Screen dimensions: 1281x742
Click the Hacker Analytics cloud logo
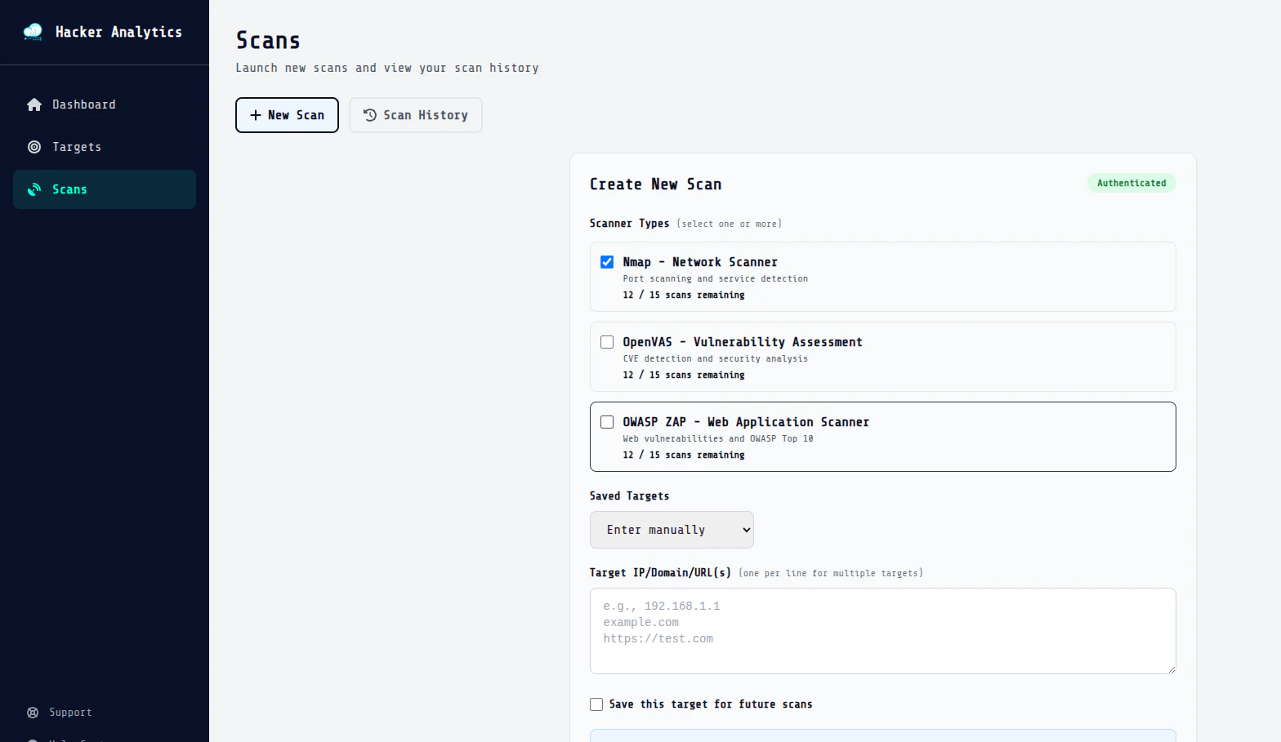pos(33,32)
